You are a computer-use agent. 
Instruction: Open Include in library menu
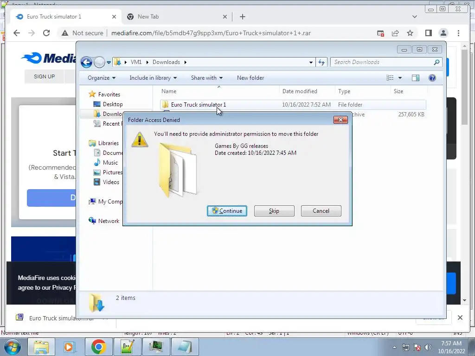point(153,78)
